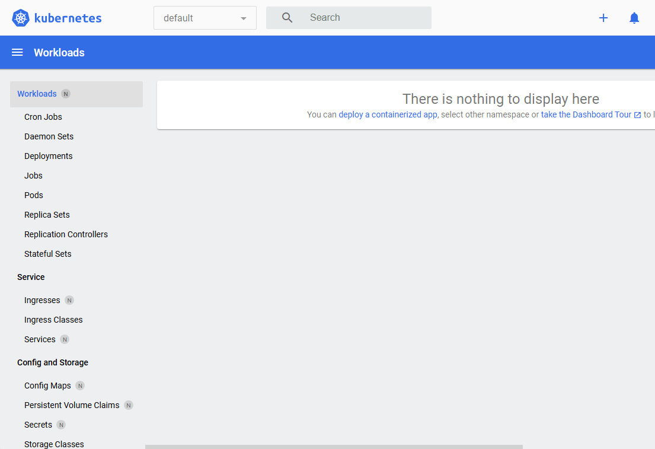
Task: Select the Config and Storage heading
Action: tap(53, 362)
